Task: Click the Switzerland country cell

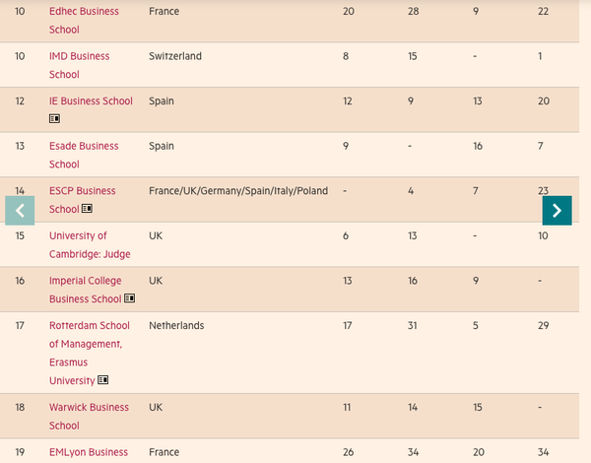Action: point(174,56)
